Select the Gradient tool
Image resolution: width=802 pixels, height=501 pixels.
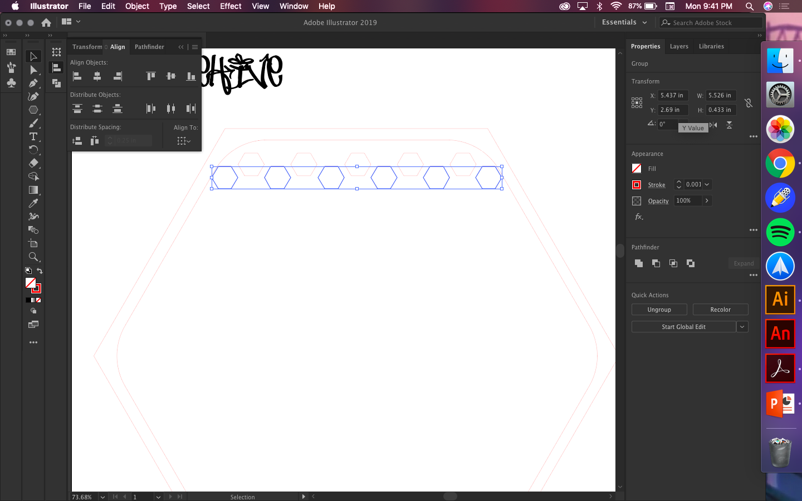click(33, 190)
